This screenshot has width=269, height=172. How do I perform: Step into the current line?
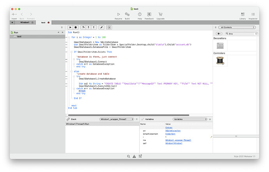click(88, 27)
